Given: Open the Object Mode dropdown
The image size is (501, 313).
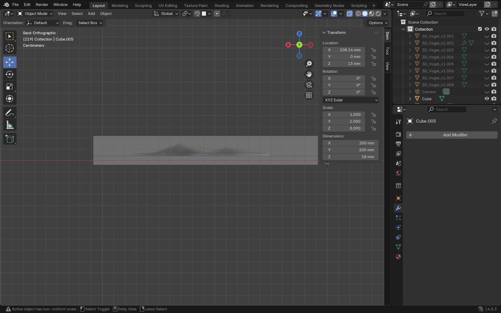Looking at the screenshot, I should (x=35, y=14).
